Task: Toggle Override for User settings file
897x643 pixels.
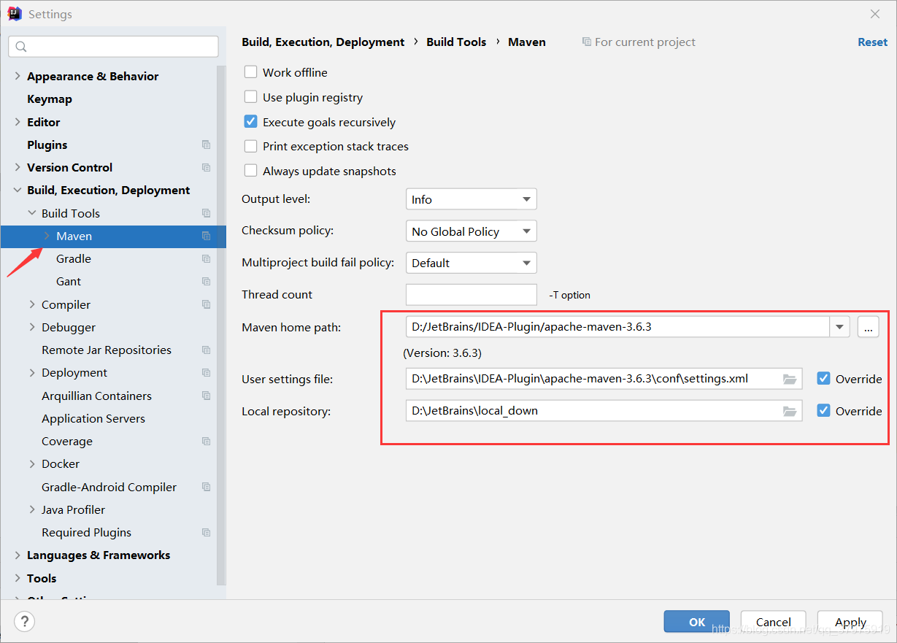Action: (823, 379)
